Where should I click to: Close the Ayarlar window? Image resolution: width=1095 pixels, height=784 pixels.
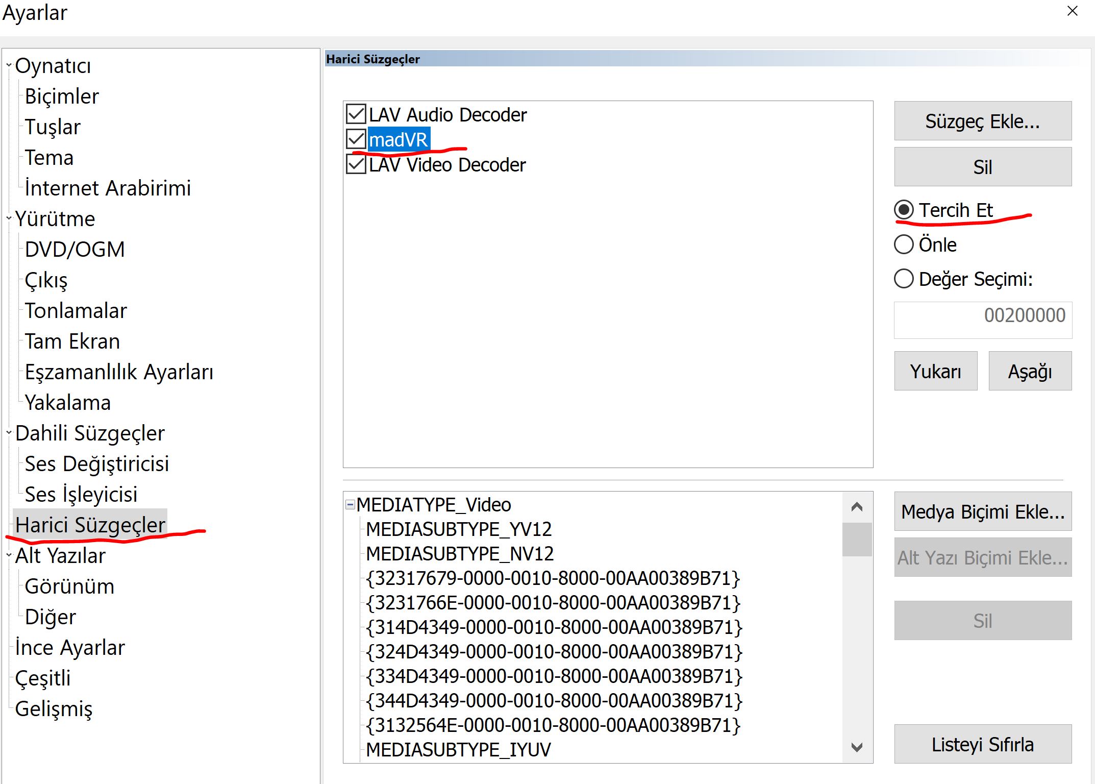[x=1072, y=11]
